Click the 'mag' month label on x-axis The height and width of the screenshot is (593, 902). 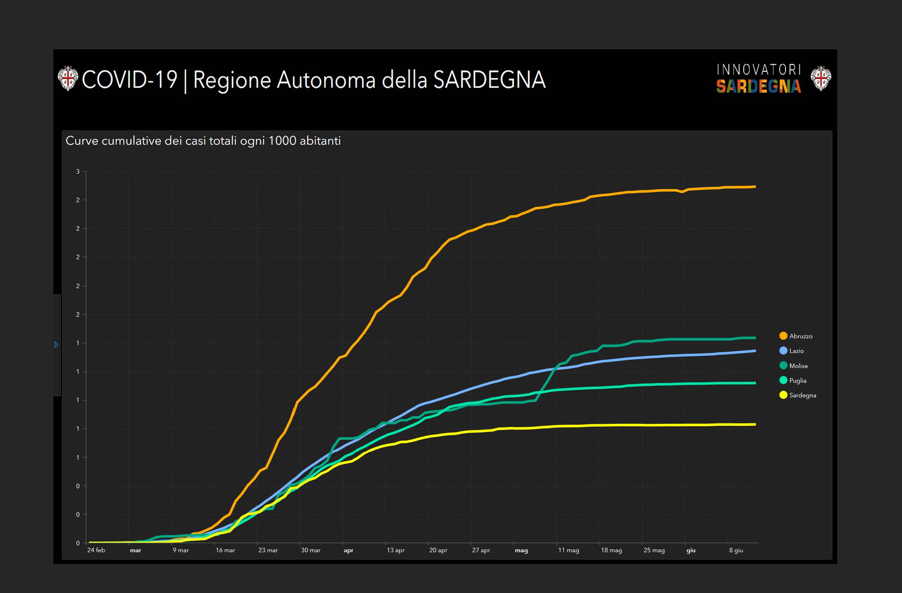521,551
